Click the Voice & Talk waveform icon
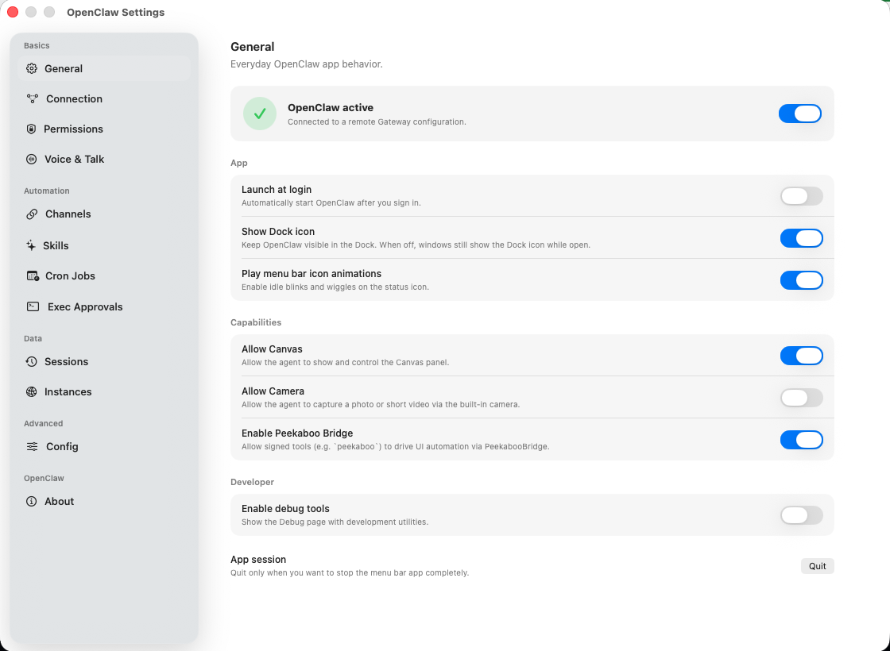Image resolution: width=890 pixels, height=651 pixels. [32, 160]
